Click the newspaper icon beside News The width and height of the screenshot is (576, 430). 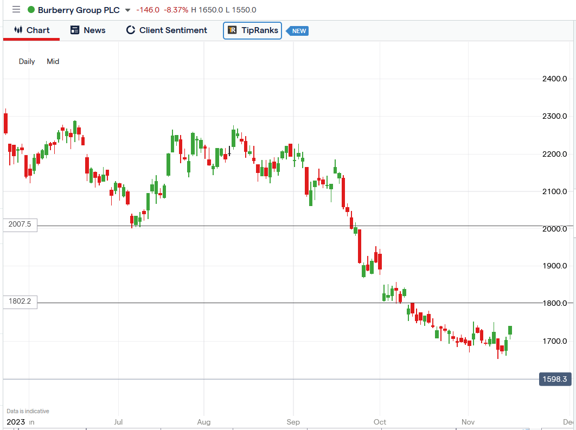[75, 30]
